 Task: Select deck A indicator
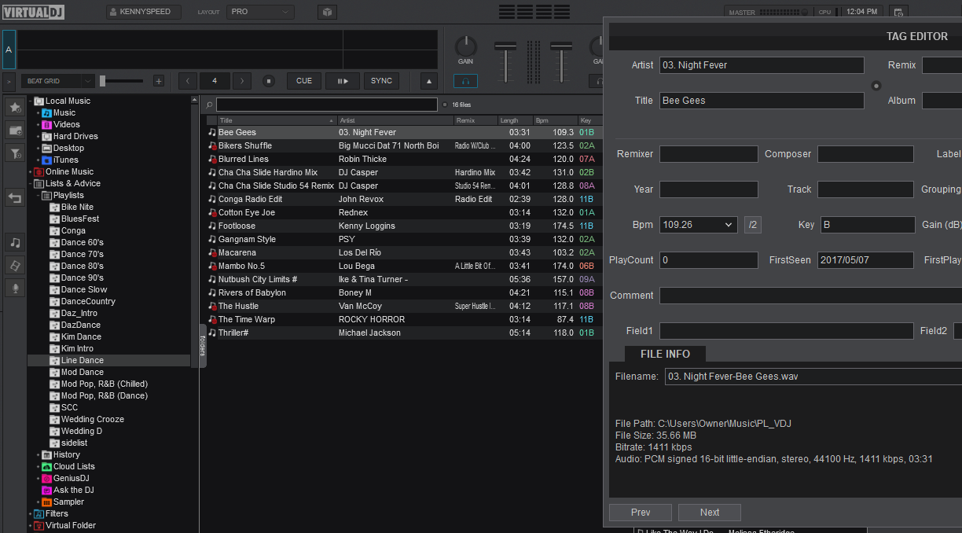click(x=9, y=50)
